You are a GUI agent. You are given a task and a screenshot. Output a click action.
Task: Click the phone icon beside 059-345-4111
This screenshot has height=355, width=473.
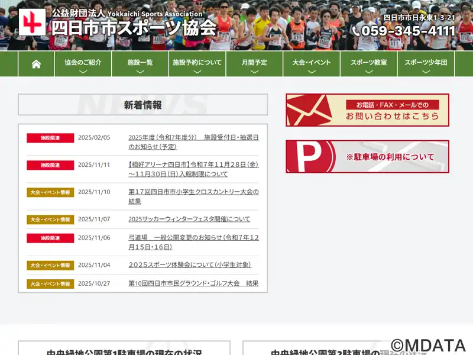coord(356,31)
